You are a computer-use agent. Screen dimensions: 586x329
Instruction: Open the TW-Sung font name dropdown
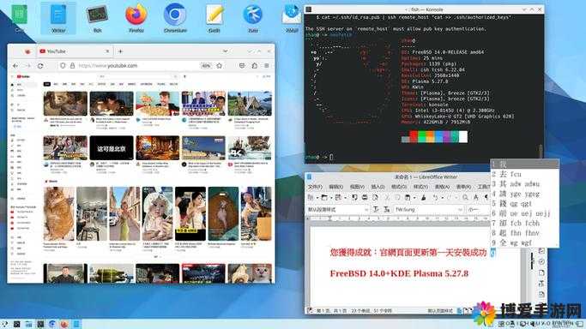pos(460,210)
